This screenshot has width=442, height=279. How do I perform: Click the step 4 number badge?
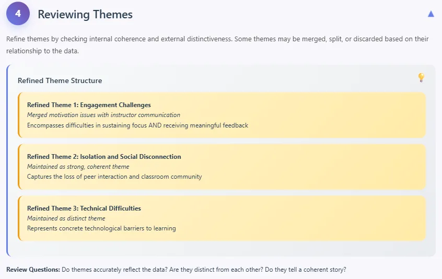tap(18, 14)
